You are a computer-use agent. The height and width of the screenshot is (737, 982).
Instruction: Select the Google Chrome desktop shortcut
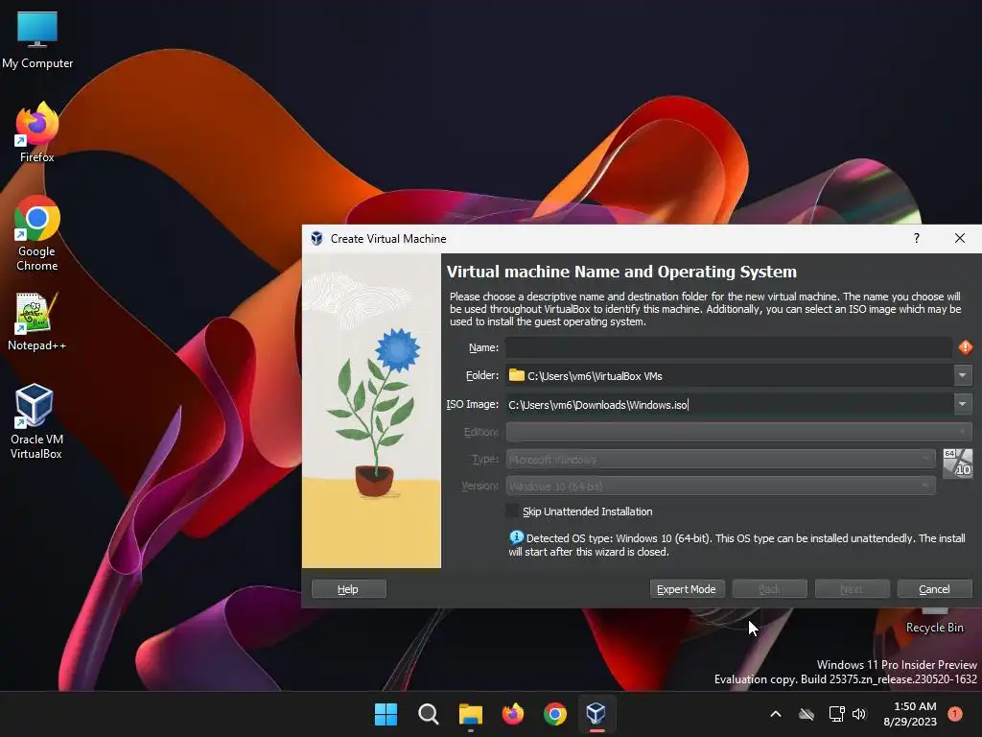pos(37,233)
